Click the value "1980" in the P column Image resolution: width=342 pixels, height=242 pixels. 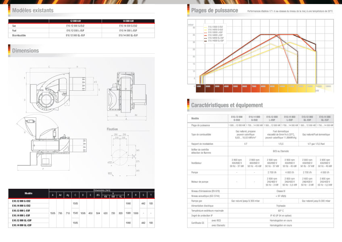[x=128, y=213]
